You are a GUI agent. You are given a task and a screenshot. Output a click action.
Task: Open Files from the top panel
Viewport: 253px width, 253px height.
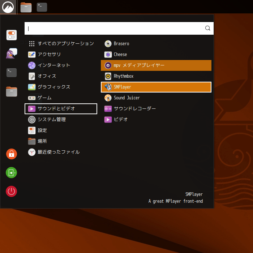point(26,7)
